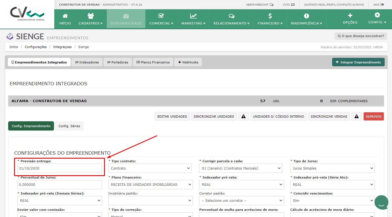
Task: Click Integrar Empreendimento button
Action: click(x=358, y=62)
